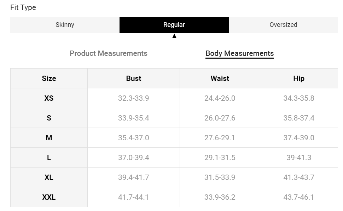Image resolution: width=343 pixels, height=211 pixels.
Task: Click the L hip value 39-41.3
Action: pyautogui.click(x=299, y=158)
